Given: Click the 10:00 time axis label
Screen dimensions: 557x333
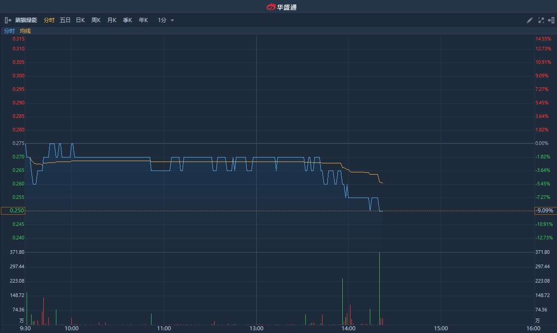Looking at the screenshot, I should [72, 328].
